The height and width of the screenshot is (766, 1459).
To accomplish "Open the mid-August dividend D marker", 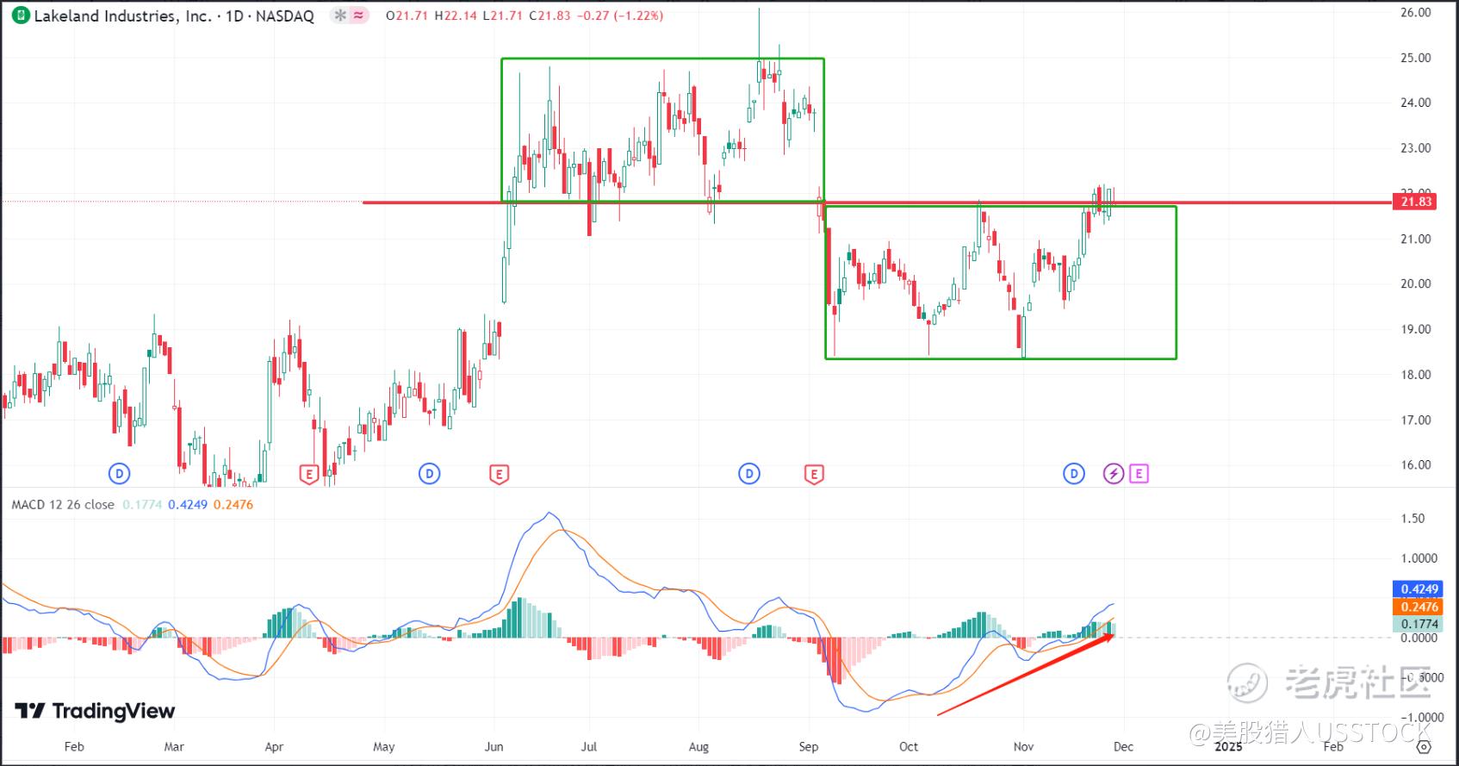I will pyautogui.click(x=749, y=473).
